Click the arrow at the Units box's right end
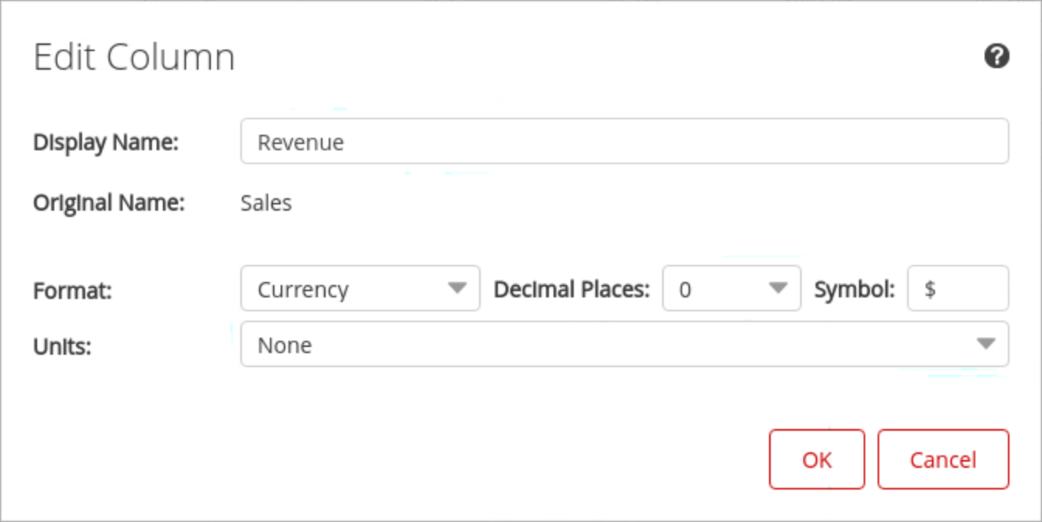 (x=985, y=345)
